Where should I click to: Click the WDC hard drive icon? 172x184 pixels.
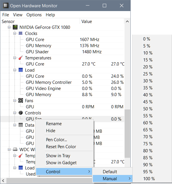click(15, 149)
